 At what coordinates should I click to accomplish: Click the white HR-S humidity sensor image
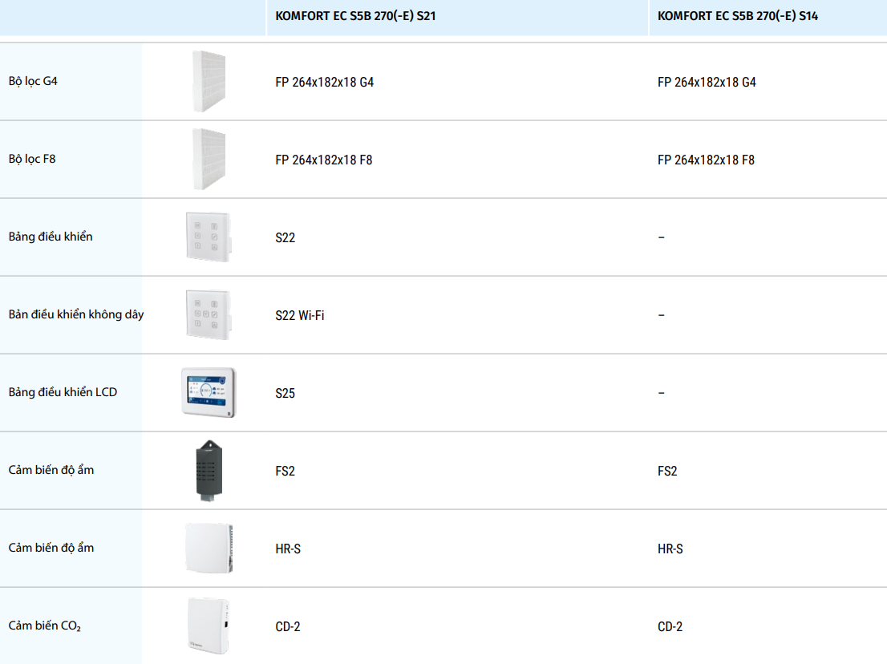pos(209,549)
